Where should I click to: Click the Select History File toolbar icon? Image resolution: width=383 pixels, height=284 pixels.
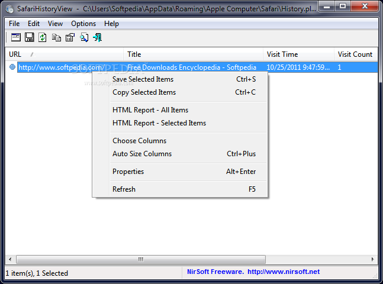tap(16, 37)
